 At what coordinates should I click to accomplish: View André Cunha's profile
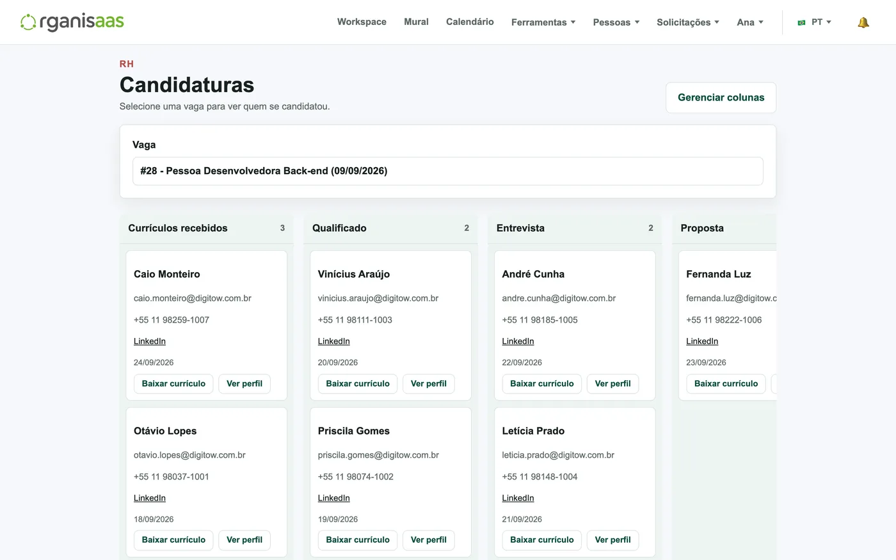pos(613,383)
